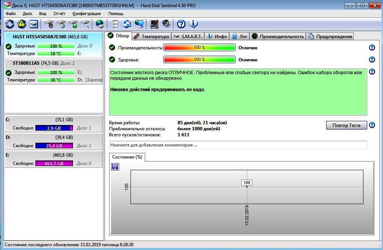383x250 pixels.
Task: Click the Hard Disk Sentinel title bar icon
Action: pos(7,5)
